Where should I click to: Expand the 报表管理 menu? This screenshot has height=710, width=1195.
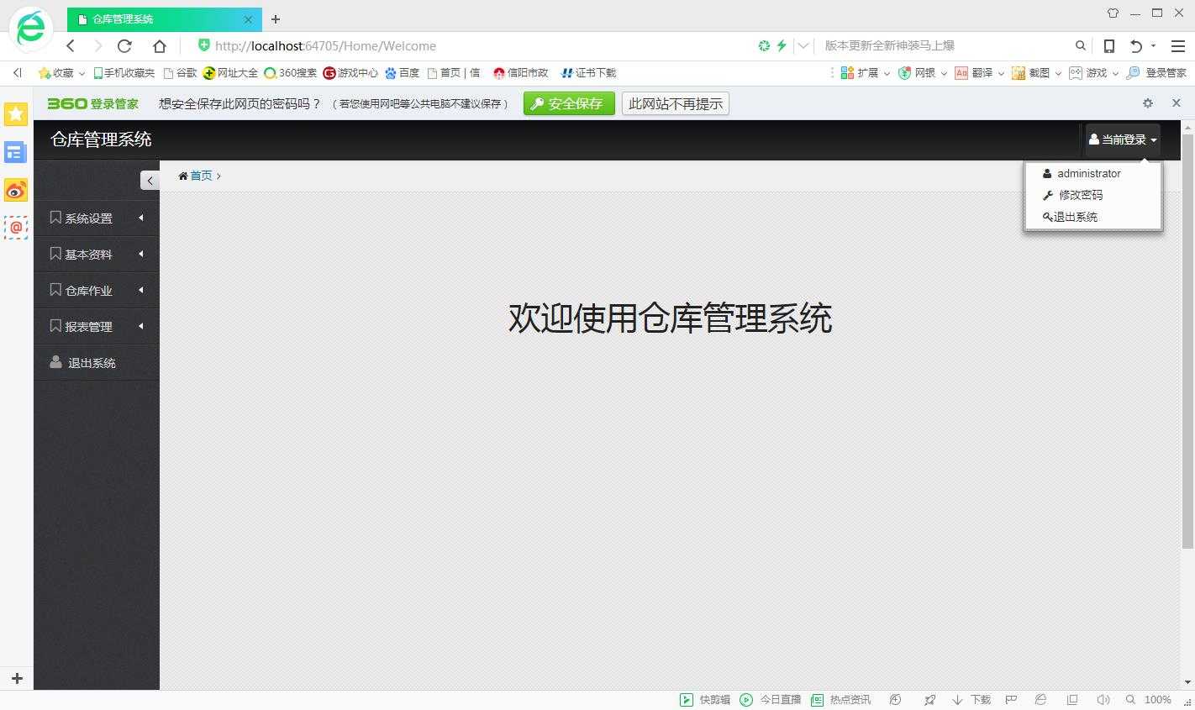click(x=97, y=327)
